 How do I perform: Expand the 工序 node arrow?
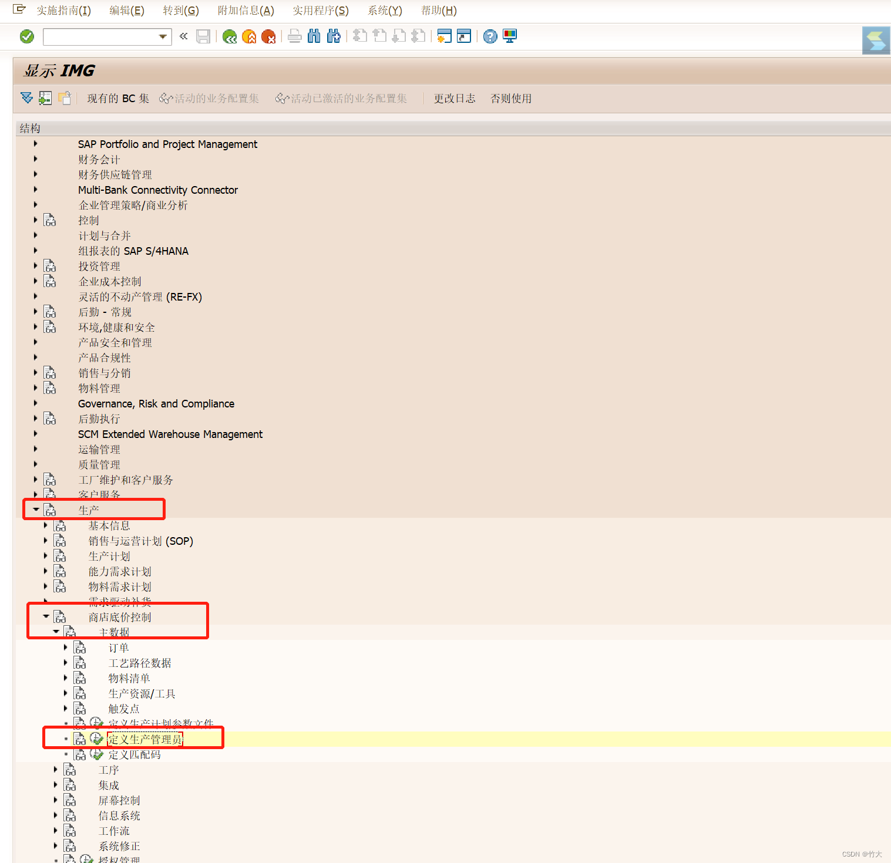click(55, 769)
